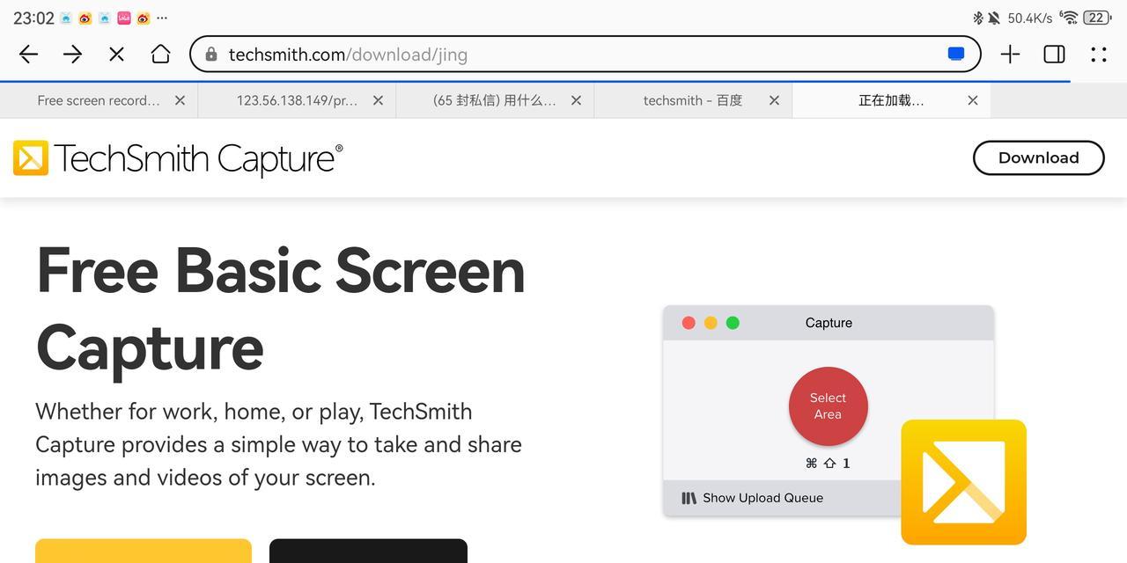The width and height of the screenshot is (1127, 563).
Task: Switch to the 'techsmith - 百度' tab
Action: click(693, 100)
